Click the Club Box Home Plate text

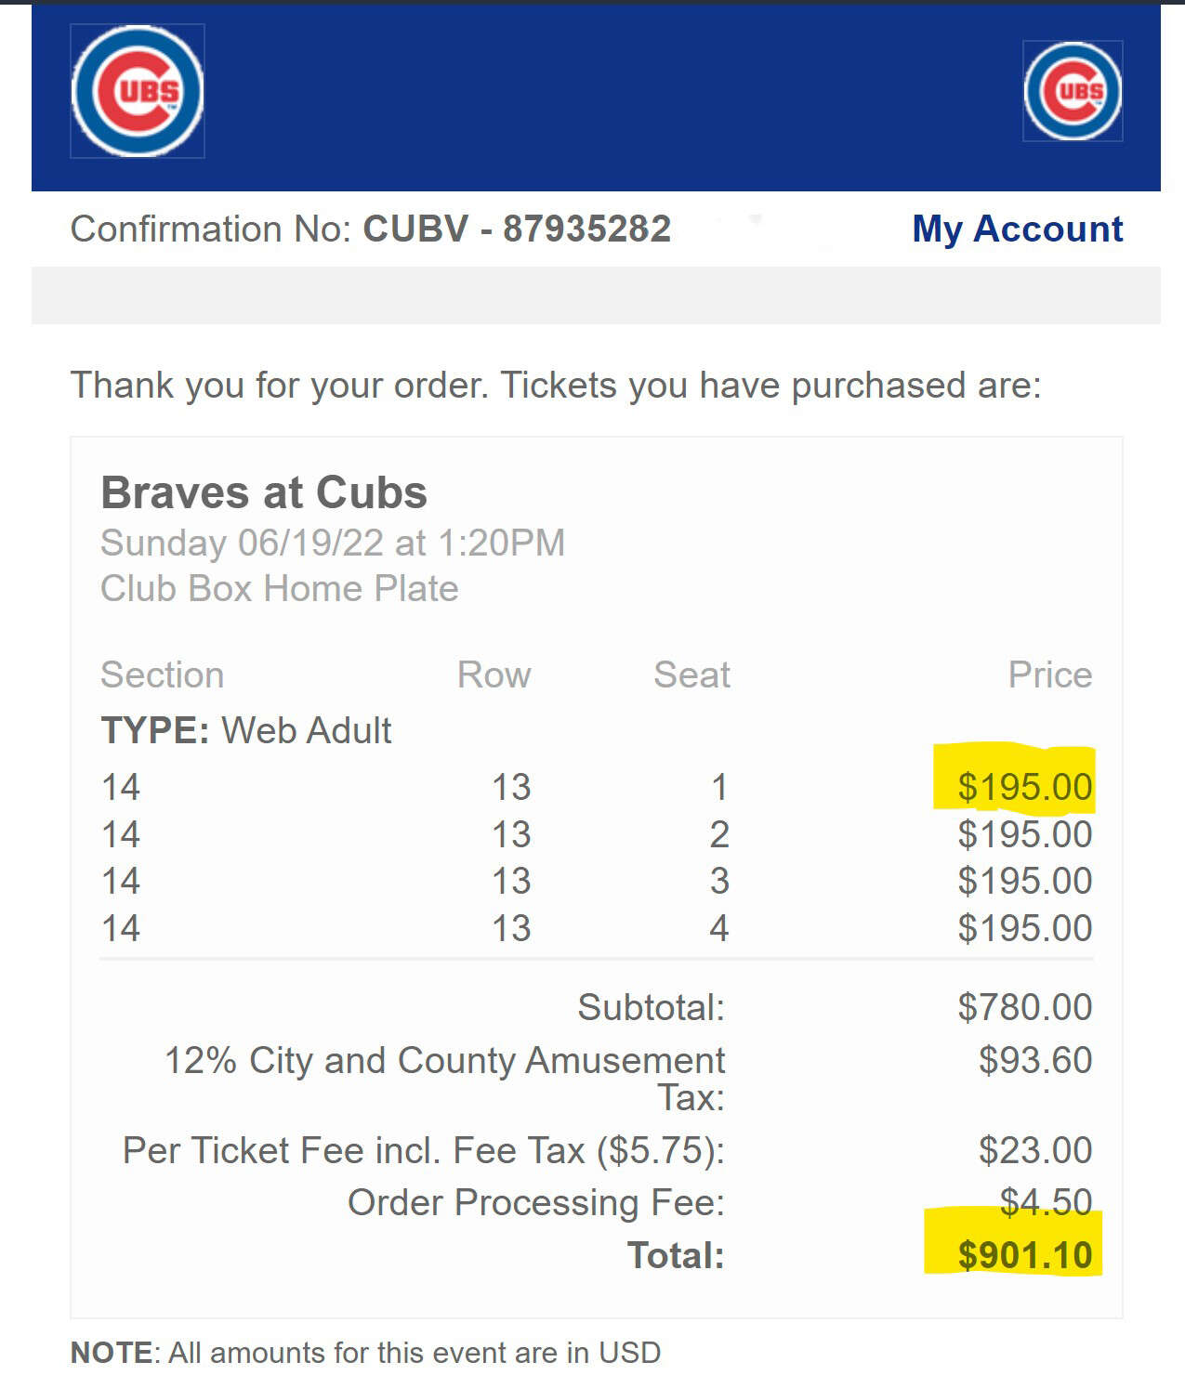point(278,588)
